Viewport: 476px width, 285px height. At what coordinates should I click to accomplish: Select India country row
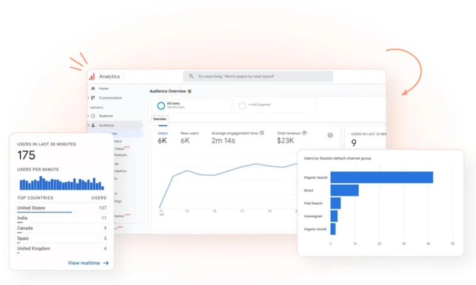click(62, 218)
